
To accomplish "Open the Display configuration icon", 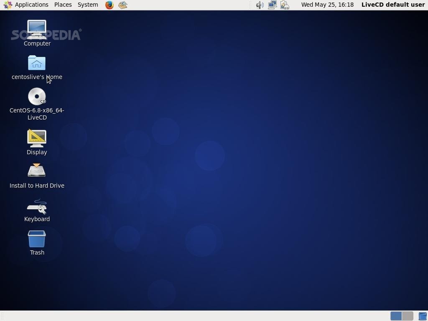I will coord(37,138).
